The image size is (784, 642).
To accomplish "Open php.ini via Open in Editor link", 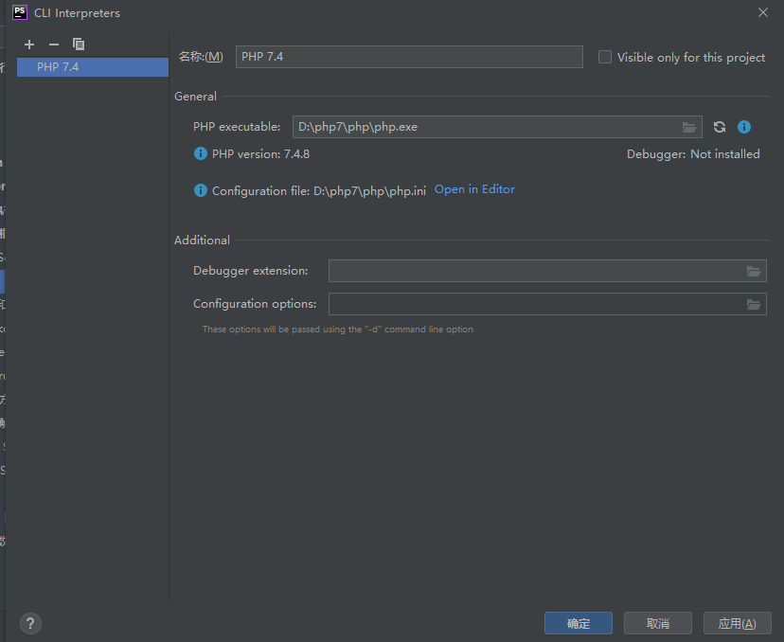I will click(x=474, y=189).
